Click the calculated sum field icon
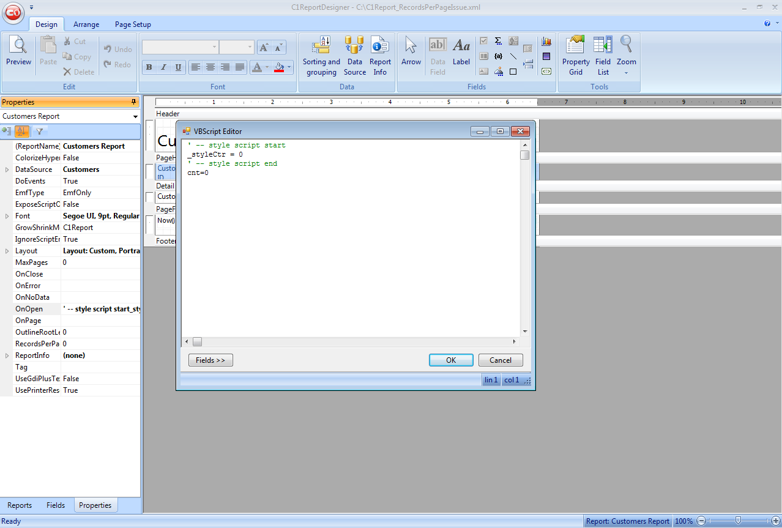Viewport: 782px width, 528px height. [x=498, y=41]
